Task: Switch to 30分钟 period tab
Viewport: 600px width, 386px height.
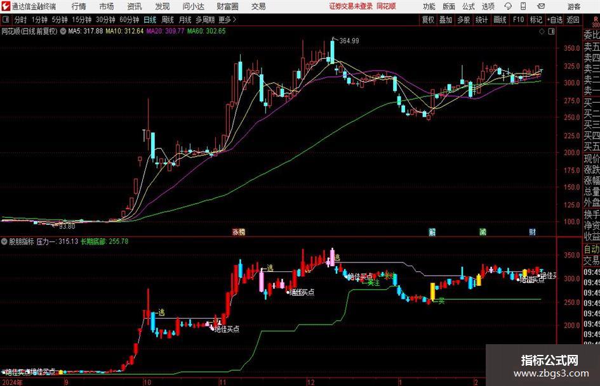Action: [105, 20]
